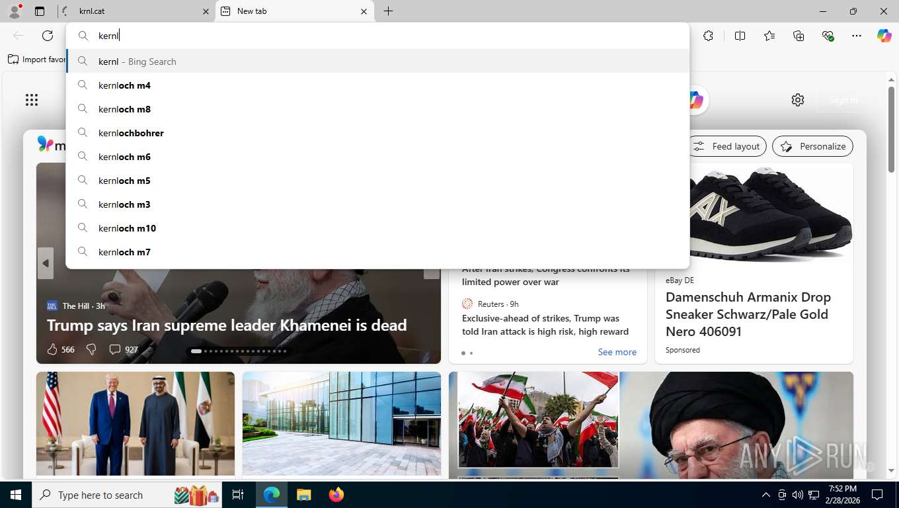Choose the 'kernloch m8' suggestion

[377, 109]
